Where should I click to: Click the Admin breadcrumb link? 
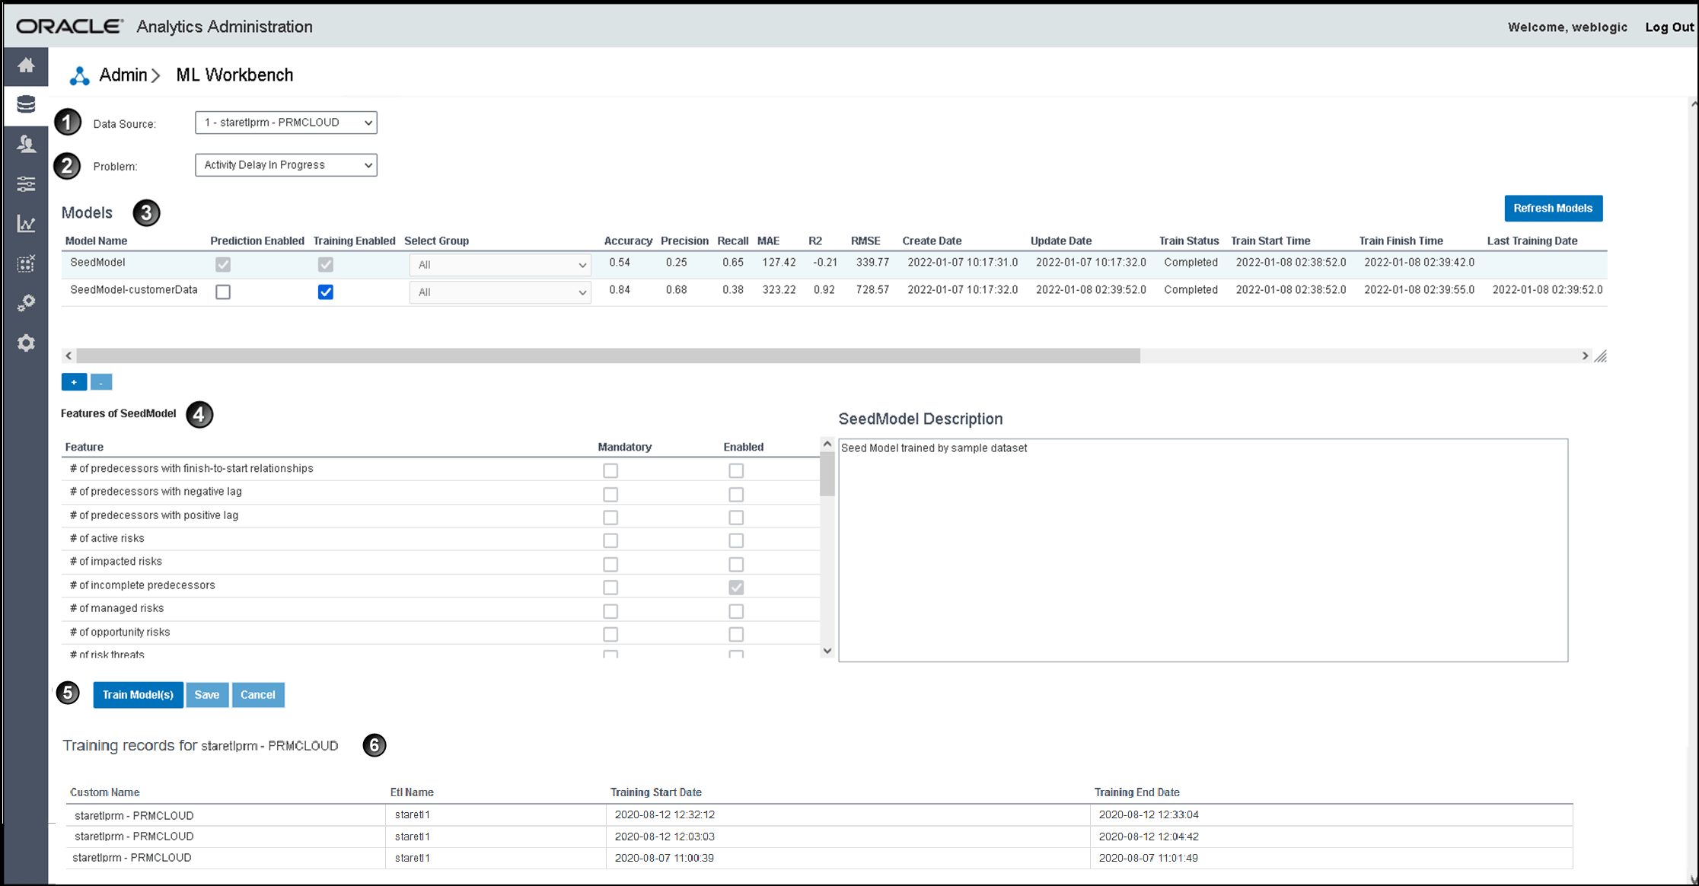coord(123,75)
